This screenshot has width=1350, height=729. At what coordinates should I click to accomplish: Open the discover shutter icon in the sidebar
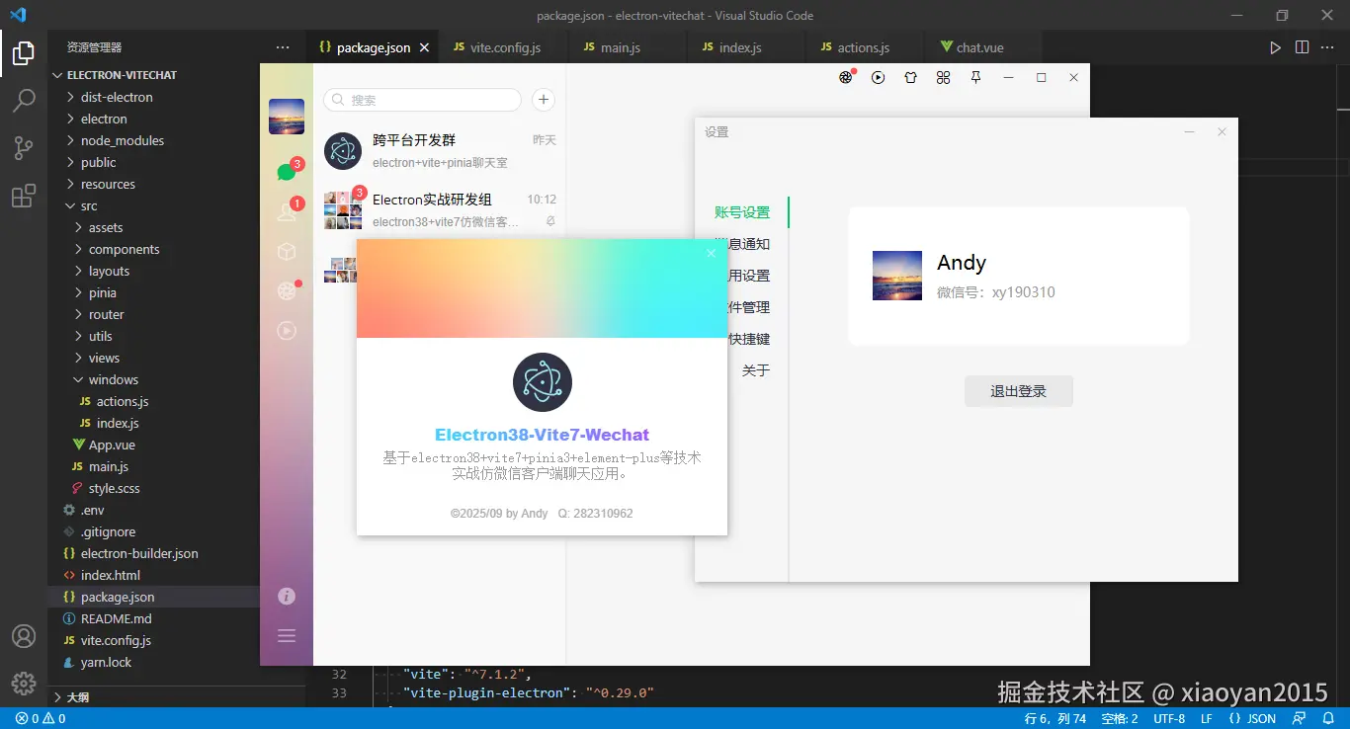click(286, 290)
